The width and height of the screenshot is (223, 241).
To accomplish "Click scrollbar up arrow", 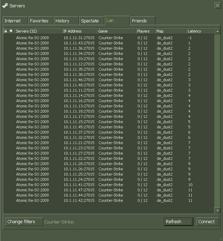I will [x=217, y=31].
